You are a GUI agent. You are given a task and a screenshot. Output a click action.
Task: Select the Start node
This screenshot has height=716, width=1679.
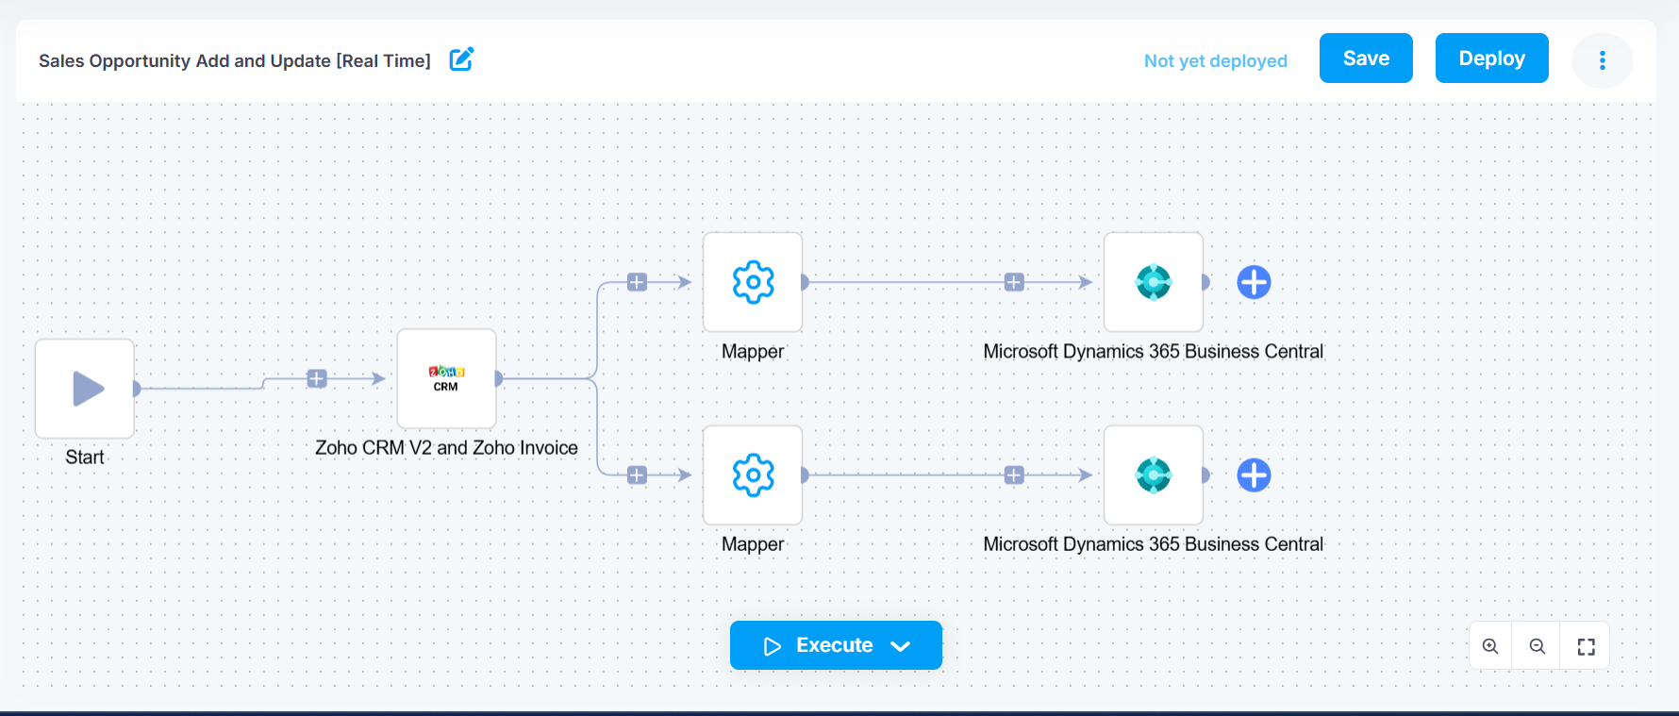point(85,389)
